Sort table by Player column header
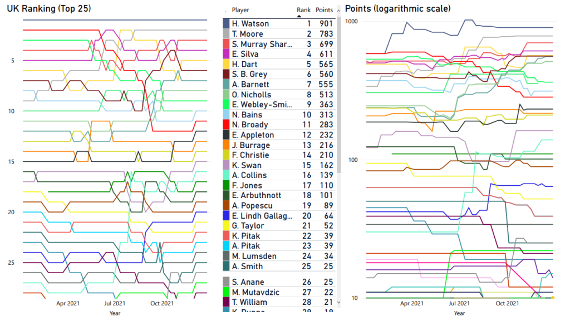Viewport: 570px width, 321px height. coord(240,10)
